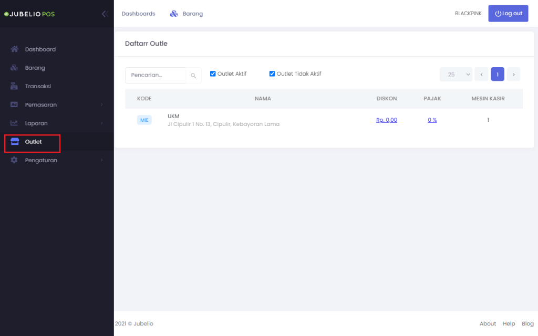Go to next page arrow
The width and height of the screenshot is (538, 336).
point(514,75)
